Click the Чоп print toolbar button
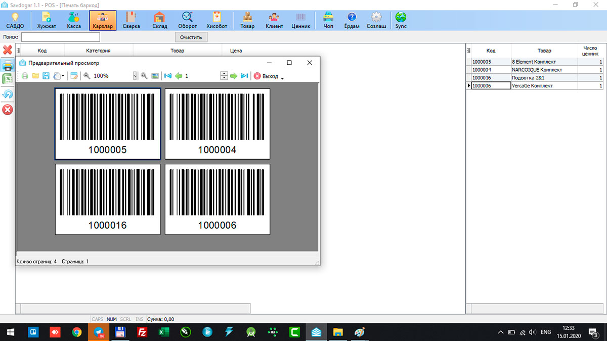Image resolution: width=607 pixels, height=341 pixels. 328,21
